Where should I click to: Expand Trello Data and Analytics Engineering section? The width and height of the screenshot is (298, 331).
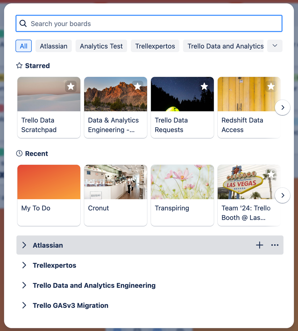click(24, 285)
